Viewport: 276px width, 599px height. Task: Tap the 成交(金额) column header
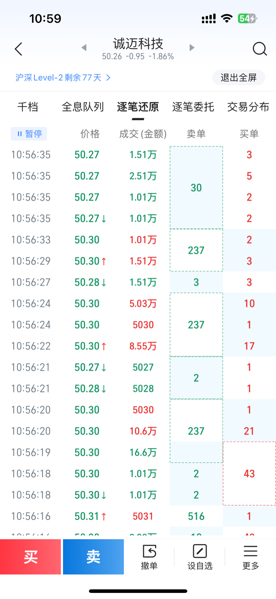tap(143, 134)
